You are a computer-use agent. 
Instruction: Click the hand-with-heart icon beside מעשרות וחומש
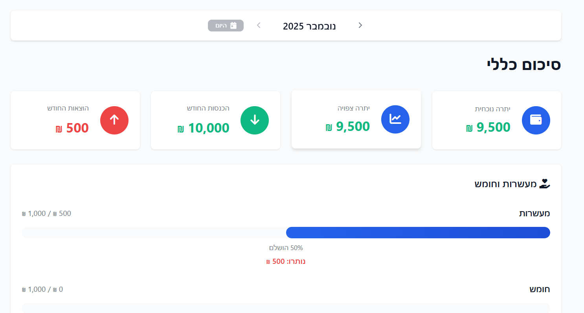(x=544, y=184)
